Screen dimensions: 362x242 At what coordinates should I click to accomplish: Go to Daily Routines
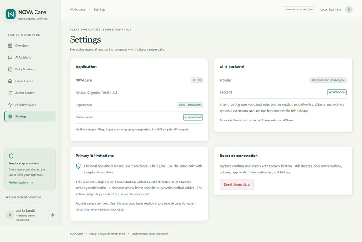(30, 69)
